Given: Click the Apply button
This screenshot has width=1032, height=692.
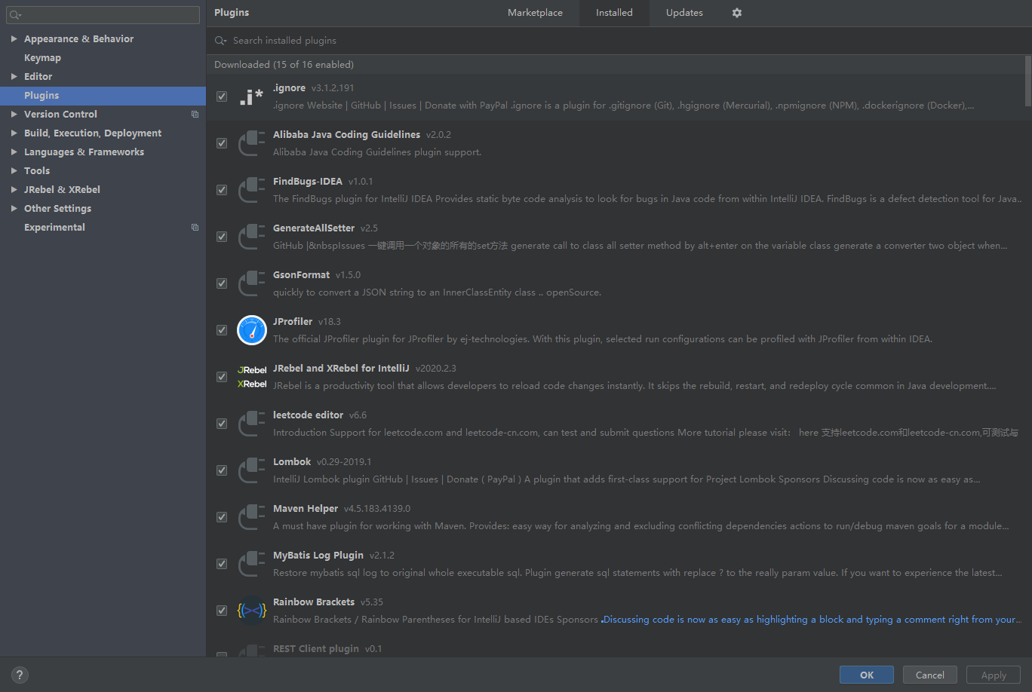Looking at the screenshot, I should (994, 675).
